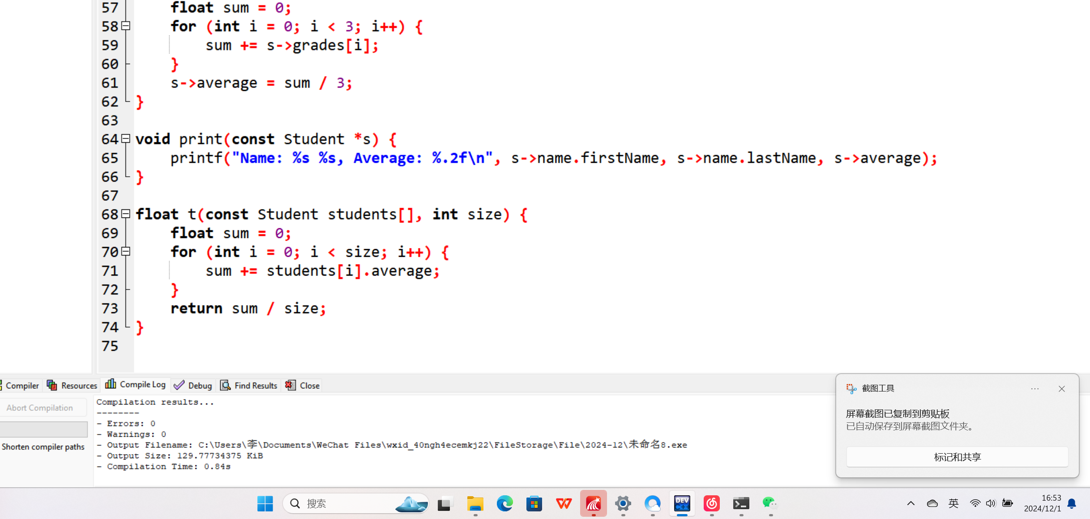
Task: Dismiss the 截图工具 notification
Action: point(1061,388)
